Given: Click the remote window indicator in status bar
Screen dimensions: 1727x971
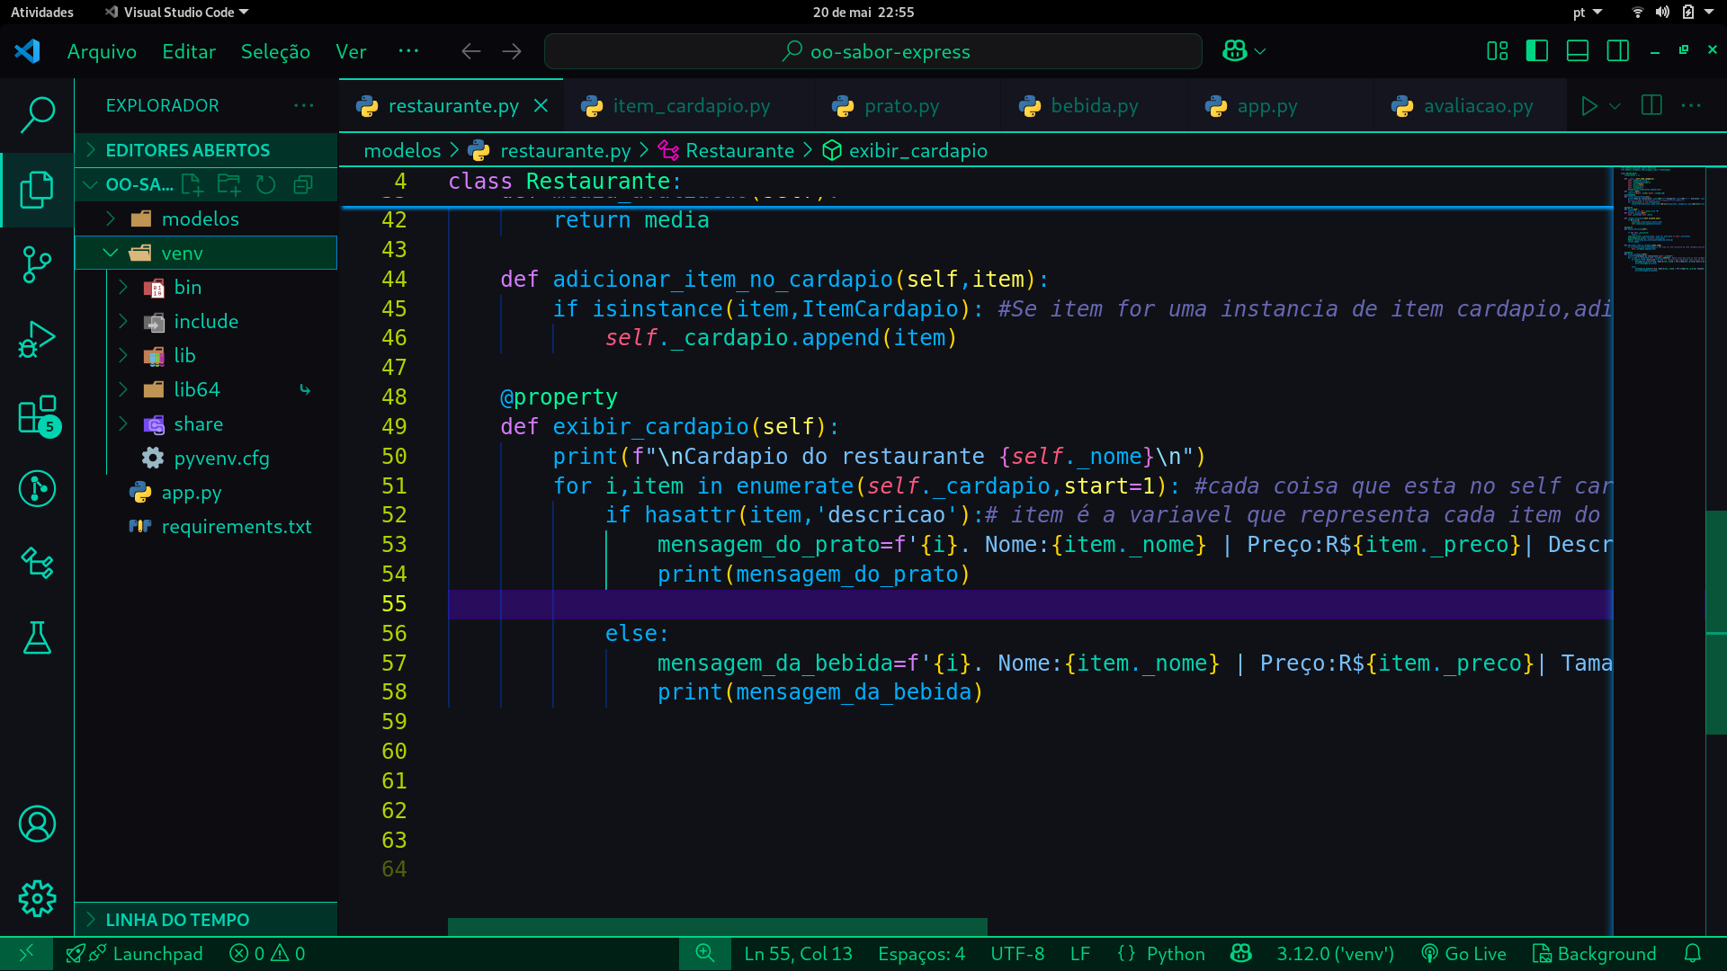Looking at the screenshot, I should point(26,953).
